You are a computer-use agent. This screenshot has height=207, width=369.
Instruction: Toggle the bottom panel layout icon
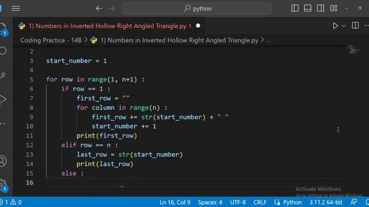coord(307,8)
